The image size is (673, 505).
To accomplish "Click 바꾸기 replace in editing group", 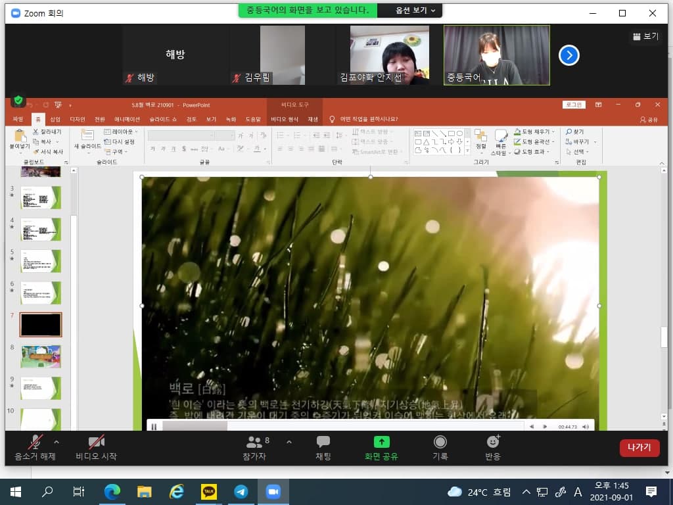I will tap(581, 141).
